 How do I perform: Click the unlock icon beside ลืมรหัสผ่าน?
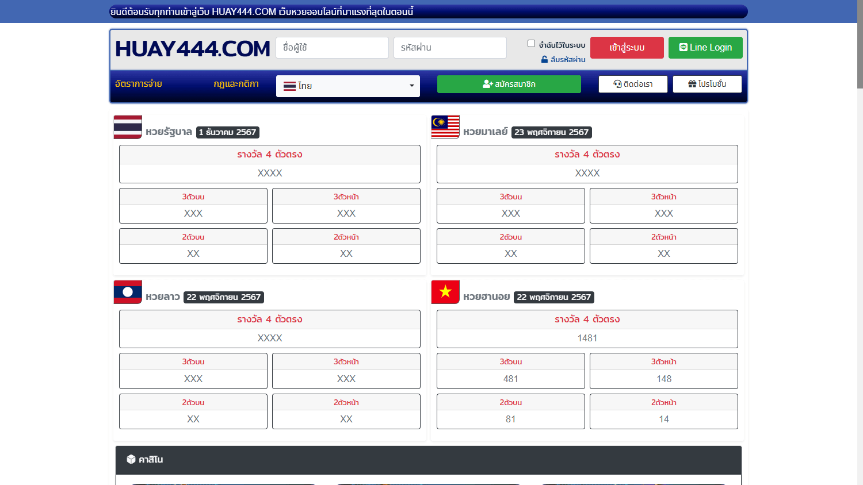(544, 59)
